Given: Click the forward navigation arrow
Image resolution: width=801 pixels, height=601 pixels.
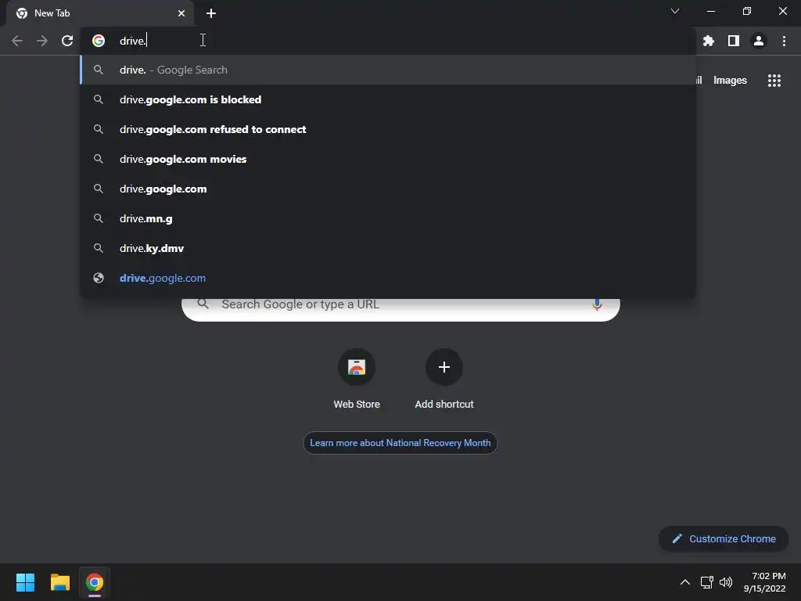Looking at the screenshot, I should click(42, 41).
